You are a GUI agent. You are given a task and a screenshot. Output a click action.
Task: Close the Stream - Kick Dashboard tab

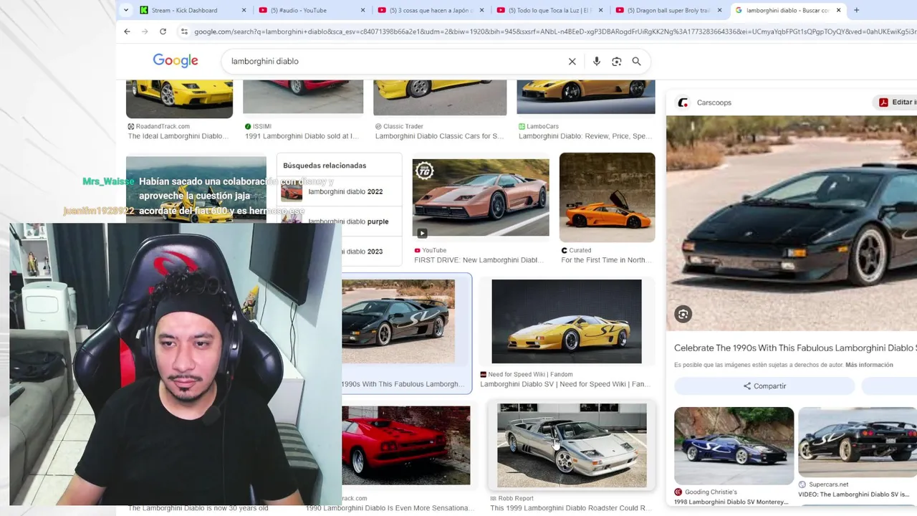coord(244,10)
